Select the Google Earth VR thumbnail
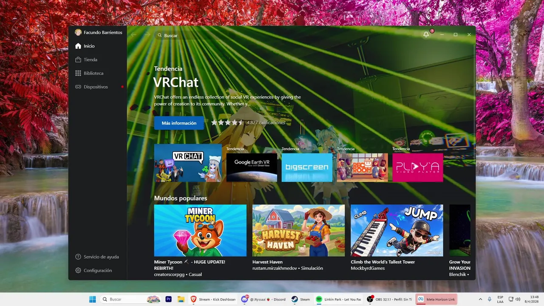 [252, 167]
